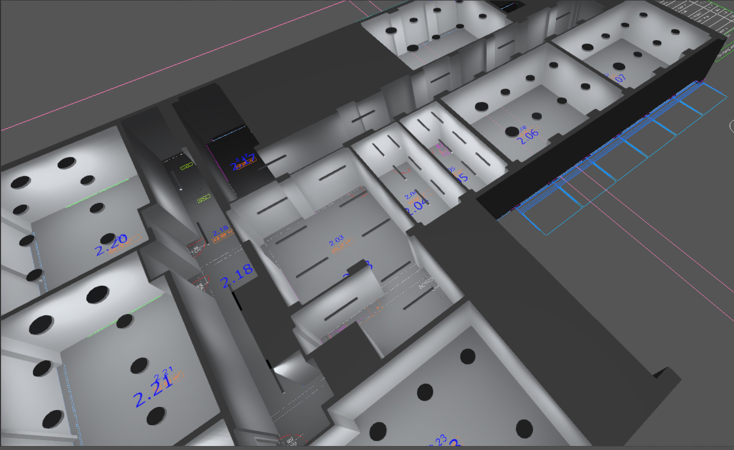Image resolution: width=734 pixels, height=450 pixels.
Task: Select the large blue 2.18 corridor label
Action: pyautogui.click(x=237, y=277)
